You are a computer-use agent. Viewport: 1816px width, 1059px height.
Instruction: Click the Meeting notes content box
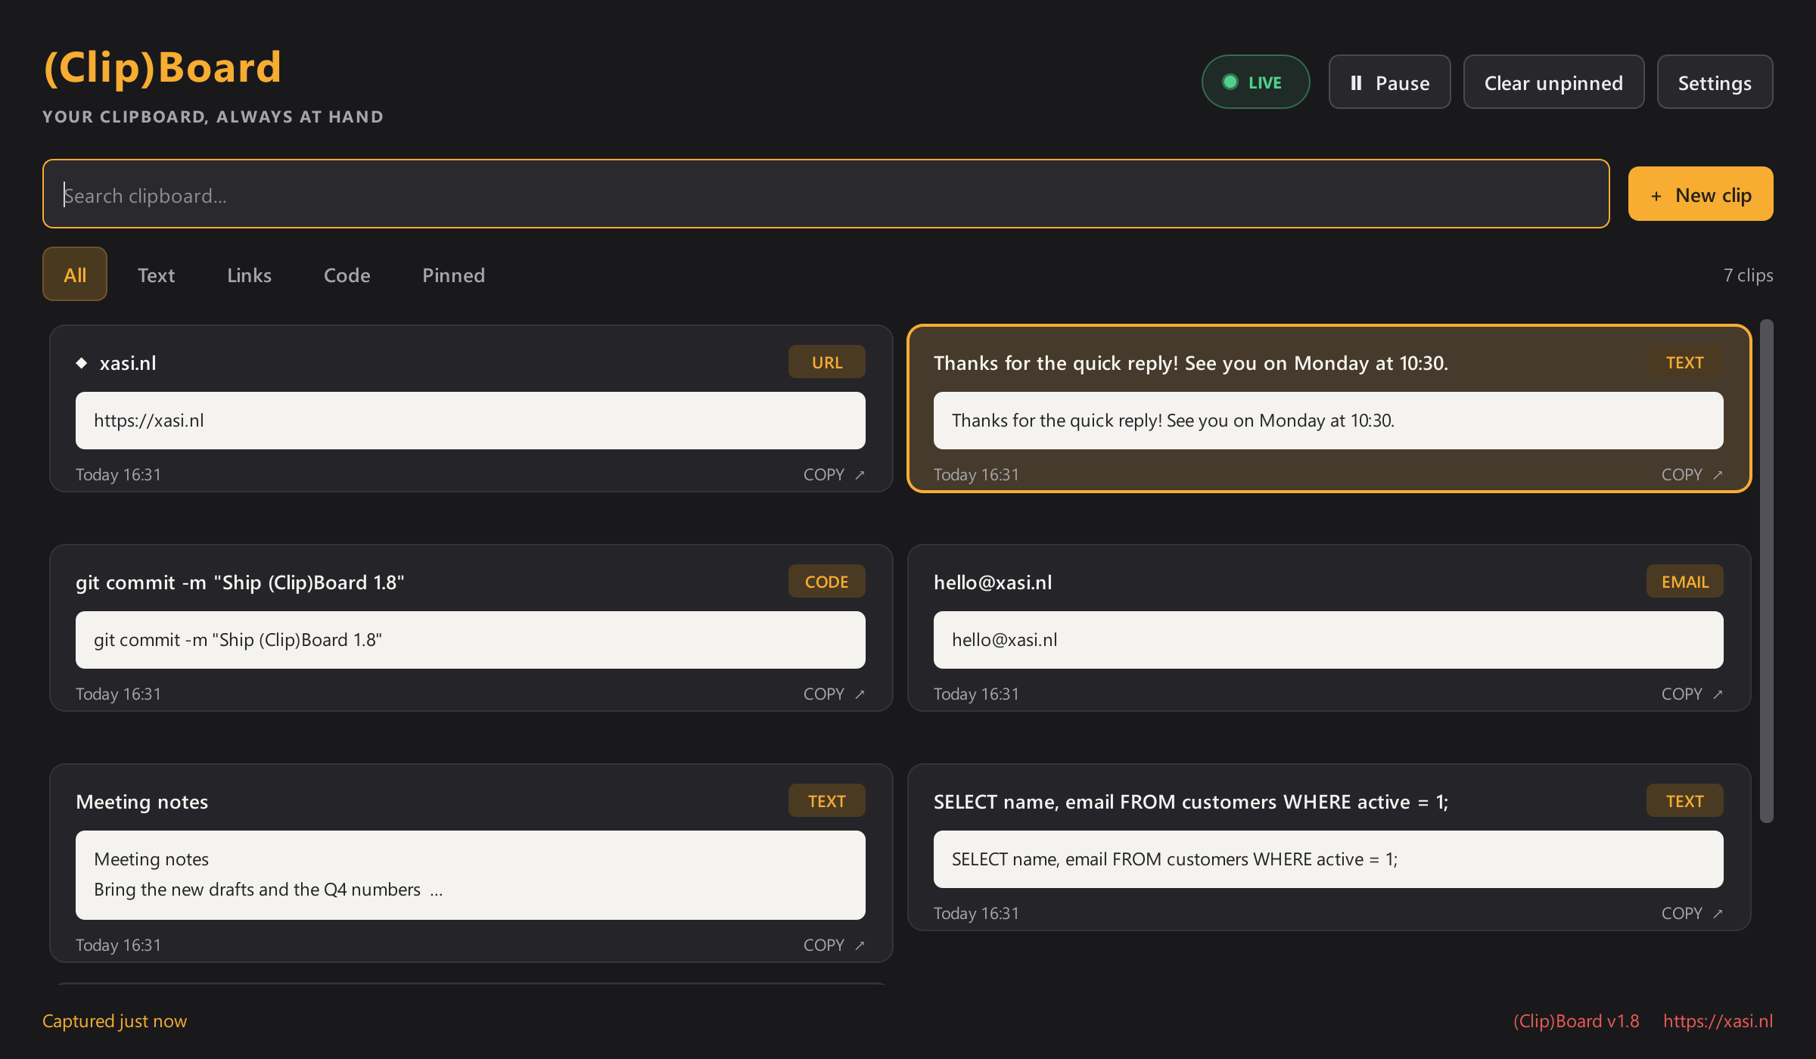click(470, 875)
